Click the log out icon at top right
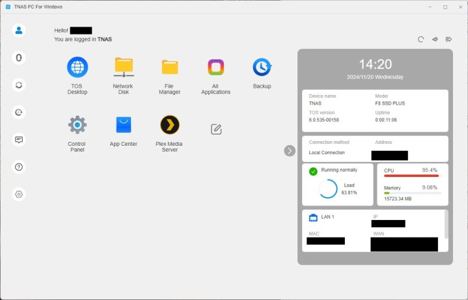 [x=448, y=40]
